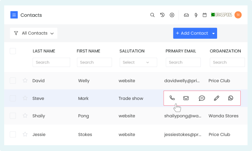Edit Steve's record with pencil icon
Screen dimensions: 252x151
[x=216, y=98]
